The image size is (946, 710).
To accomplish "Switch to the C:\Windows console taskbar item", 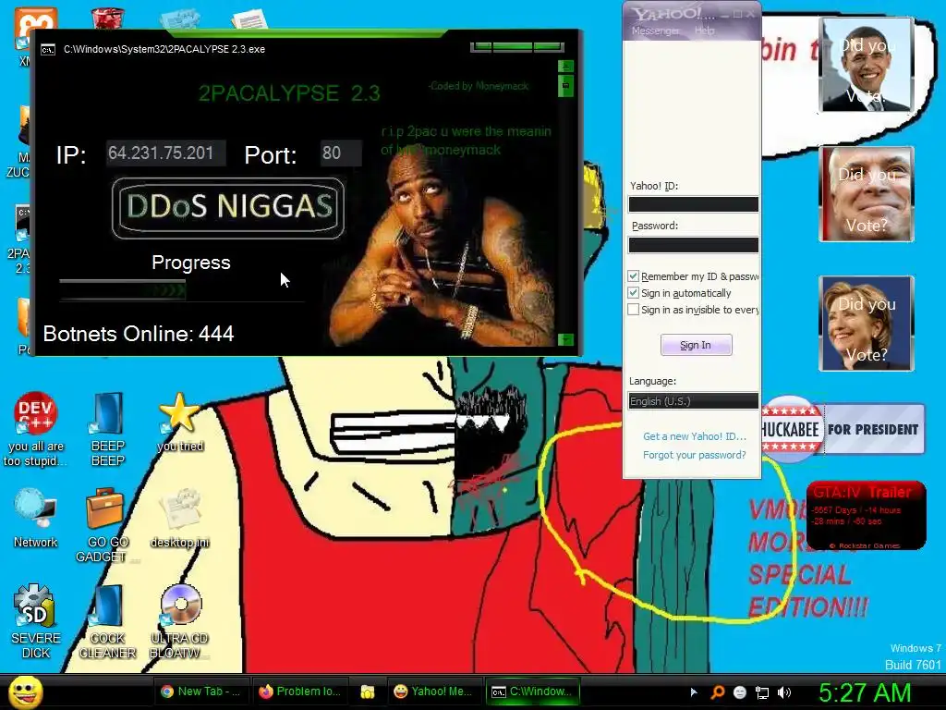I will [x=532, y=692].
